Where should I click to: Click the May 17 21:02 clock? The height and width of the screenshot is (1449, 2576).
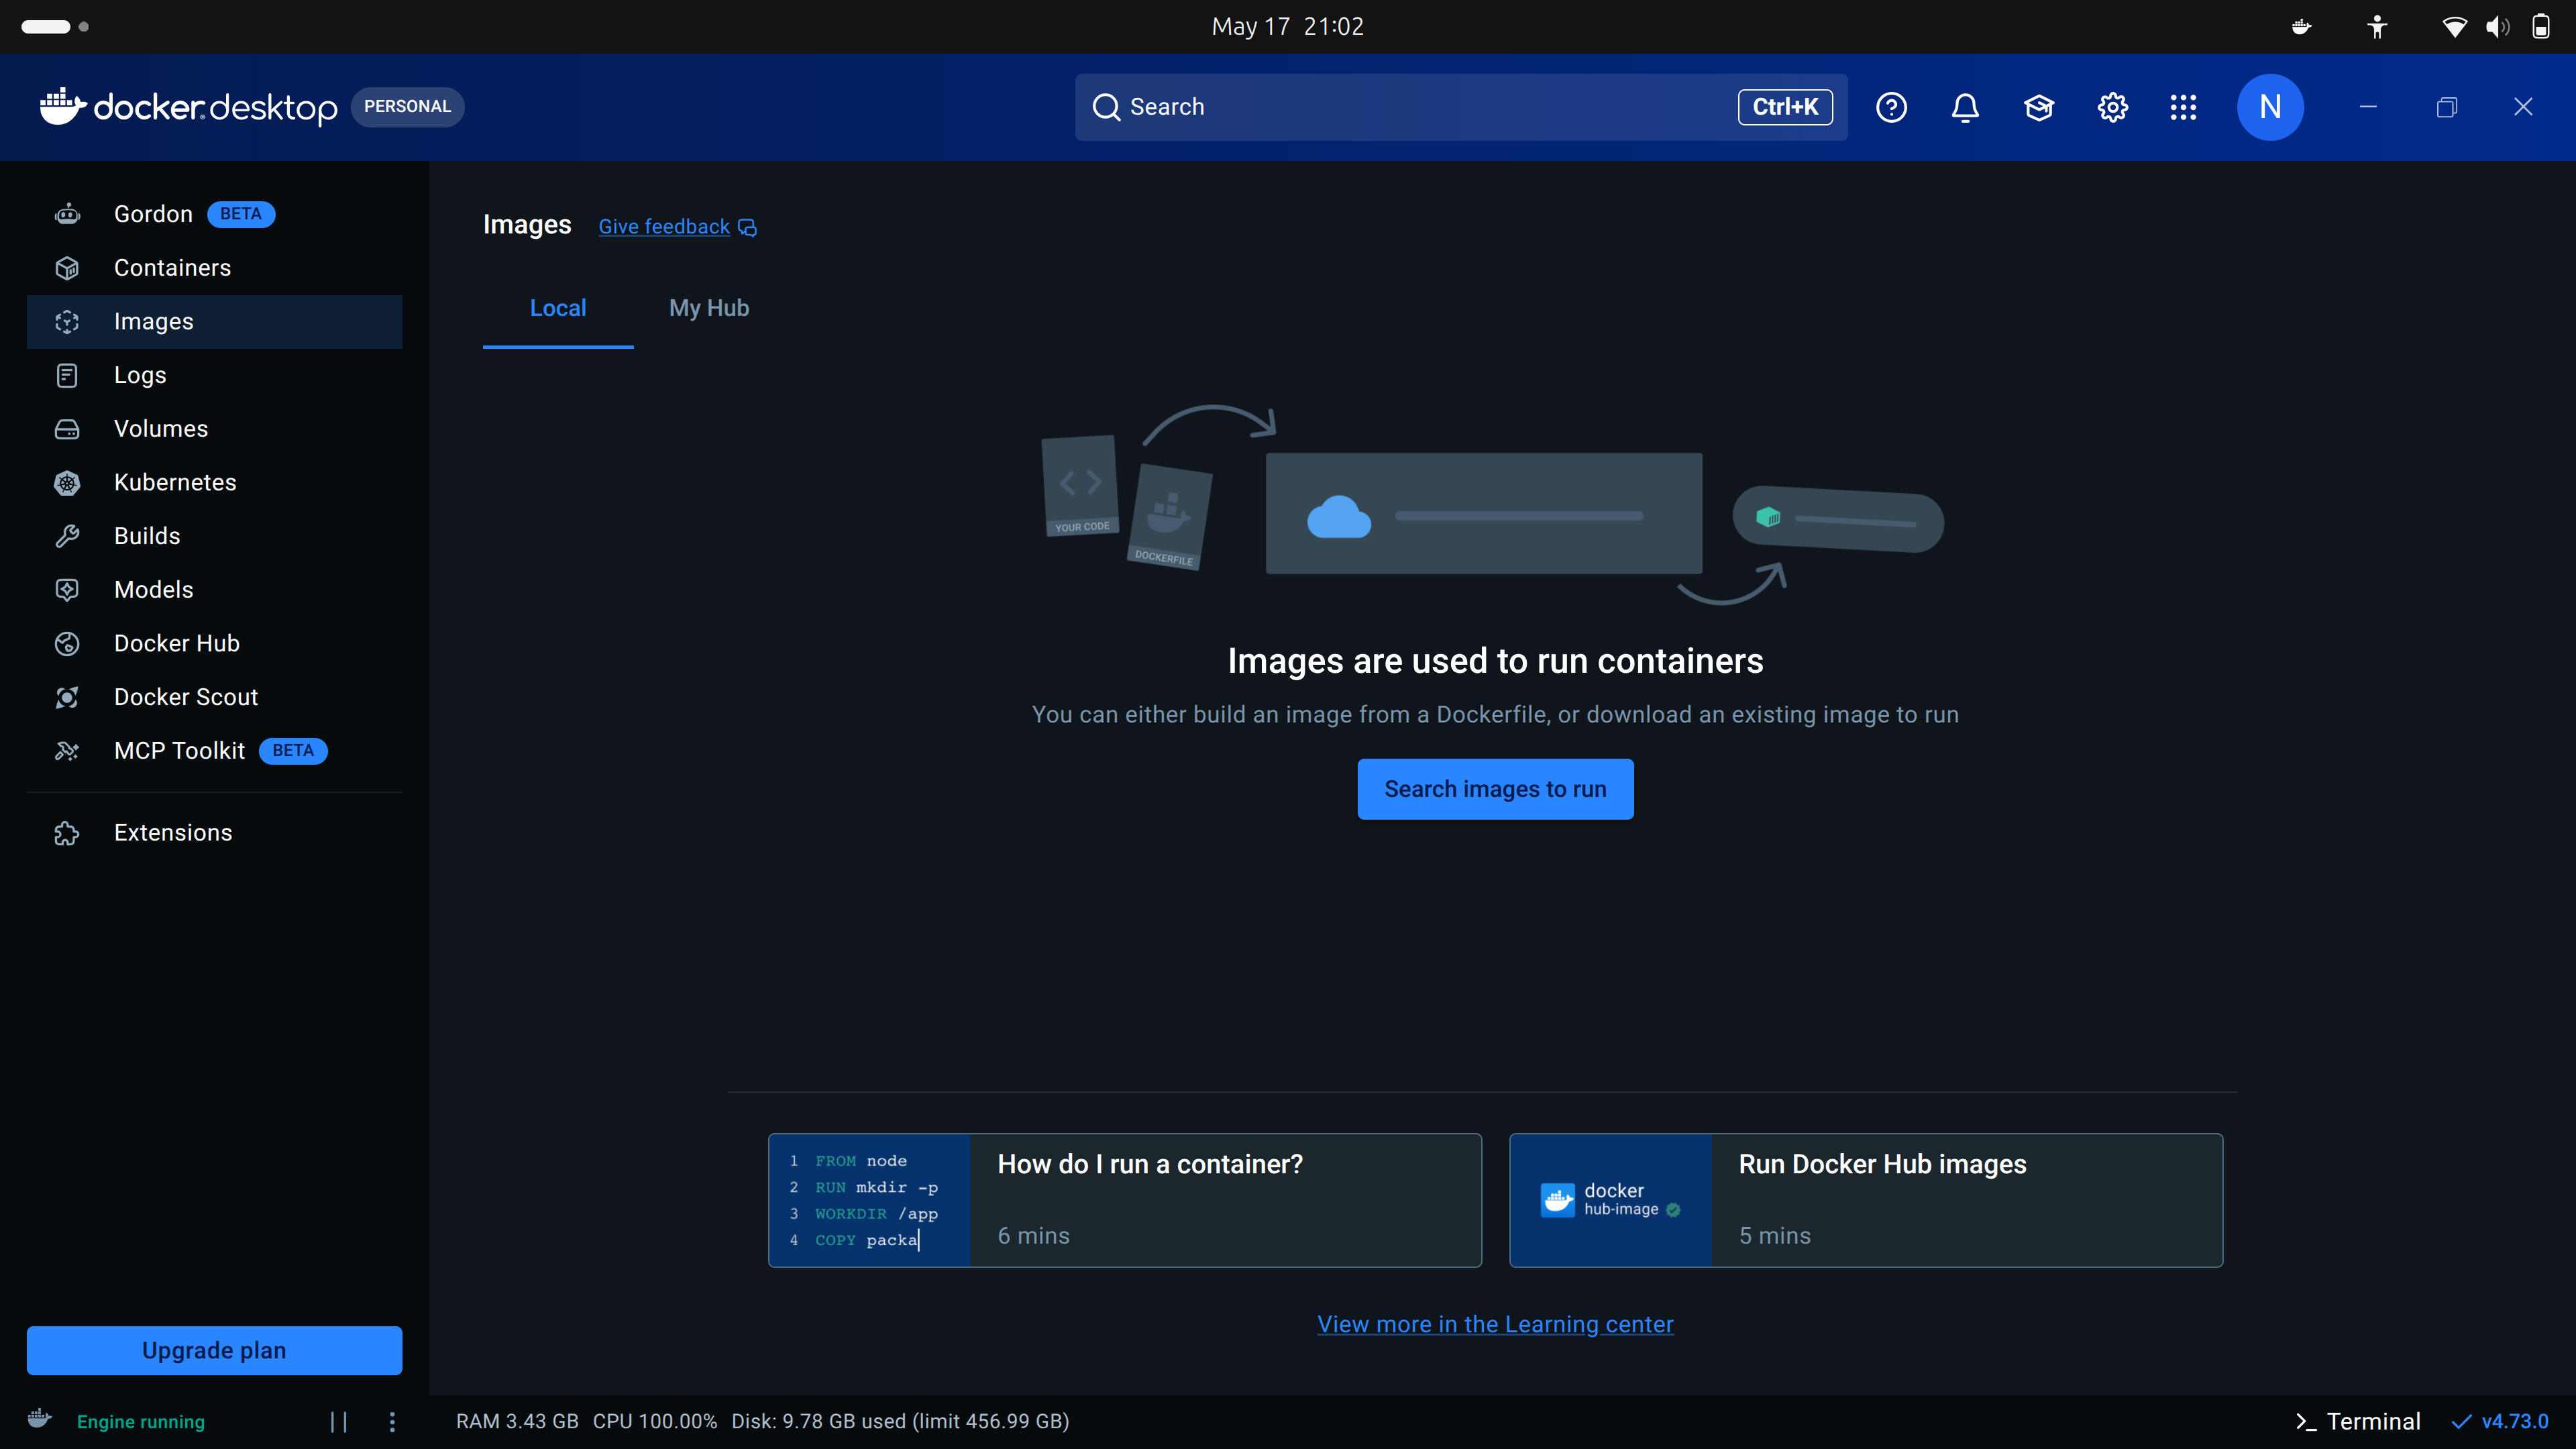click(x=1288, y=27)
